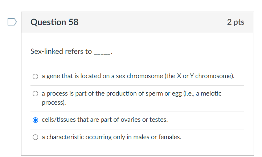This screenshot has height=157, width=262.
Task: Click the Question 58 heading
Action: 54,22
